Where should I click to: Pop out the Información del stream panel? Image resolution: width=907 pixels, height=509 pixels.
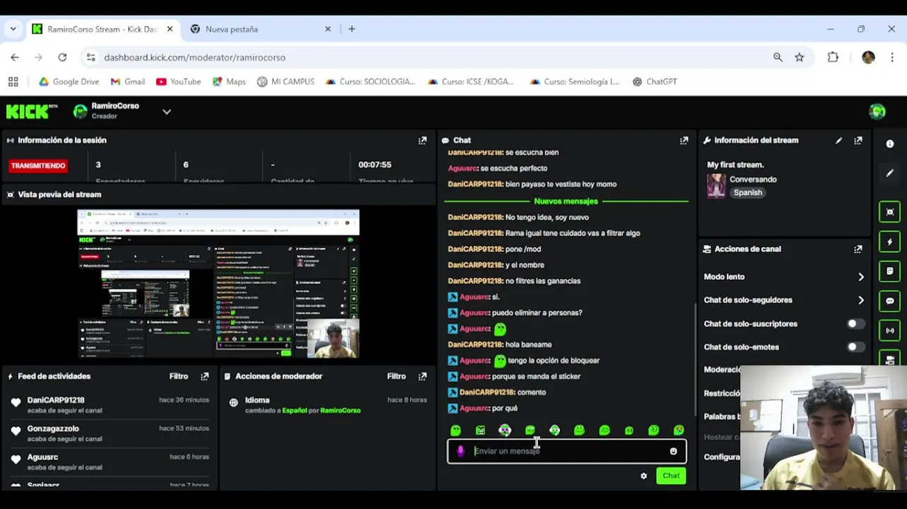[x=858, y=141]
